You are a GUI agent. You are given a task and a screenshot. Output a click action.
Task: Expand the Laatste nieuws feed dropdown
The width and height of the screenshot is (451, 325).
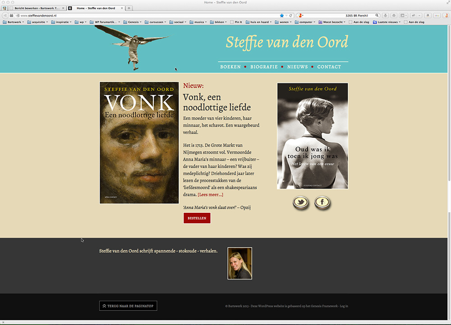(x=387, y=22)
